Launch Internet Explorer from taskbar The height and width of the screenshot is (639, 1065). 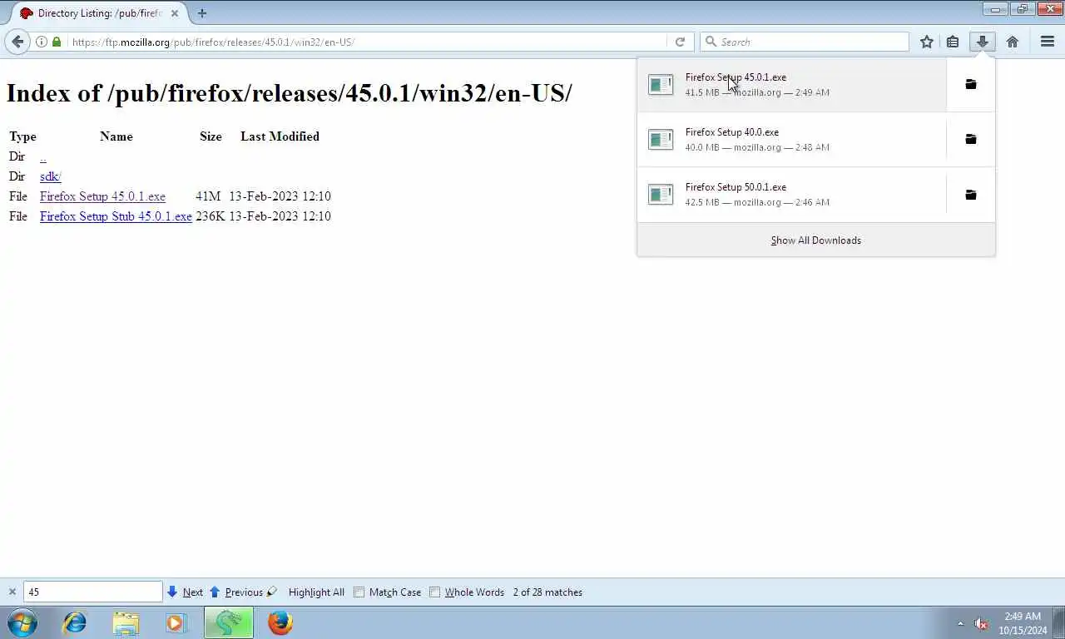point(75,622)
